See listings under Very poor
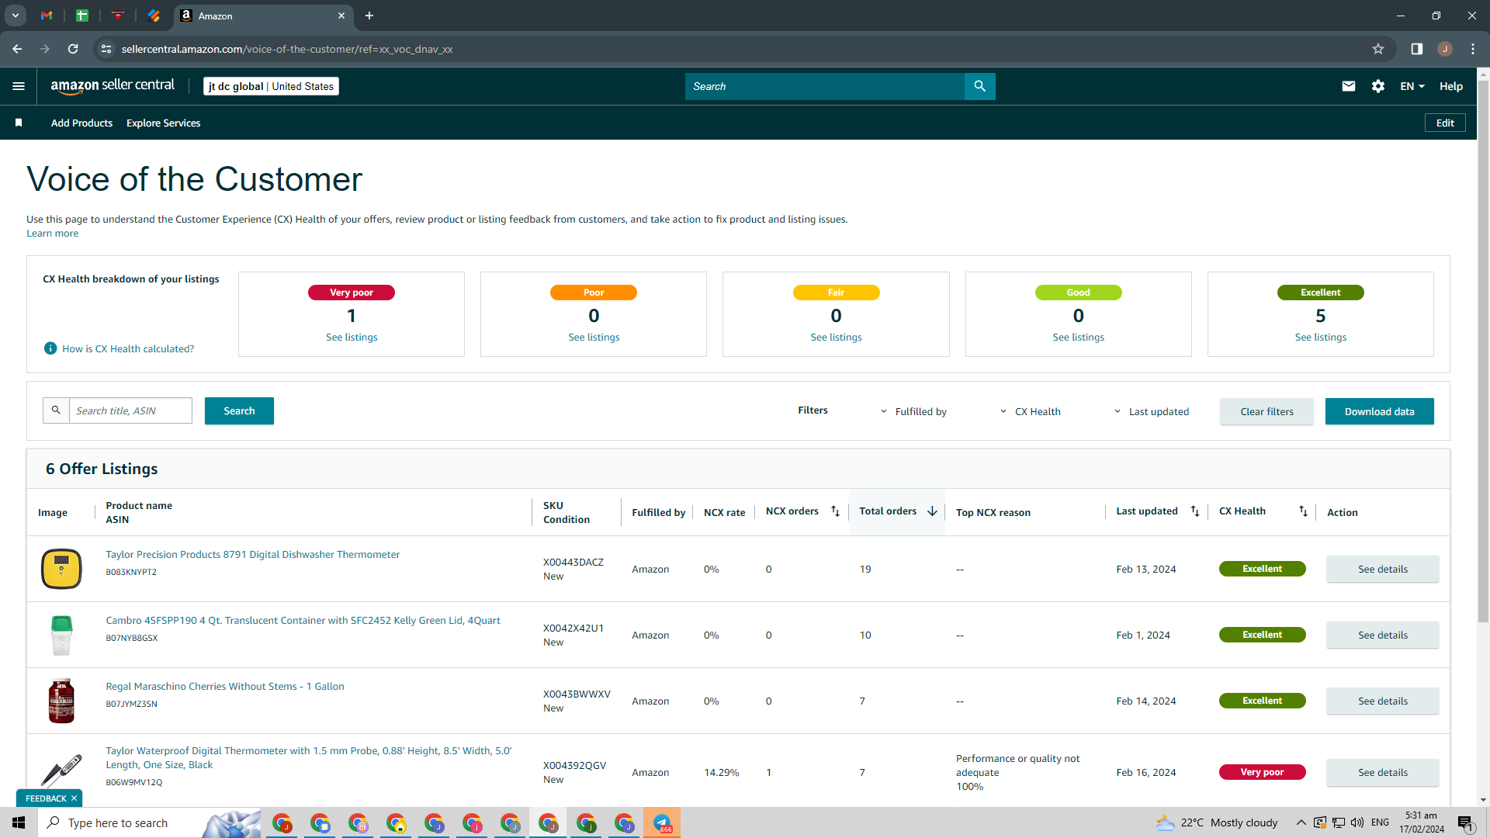1490x838 pixels. [x=352, y=338]
